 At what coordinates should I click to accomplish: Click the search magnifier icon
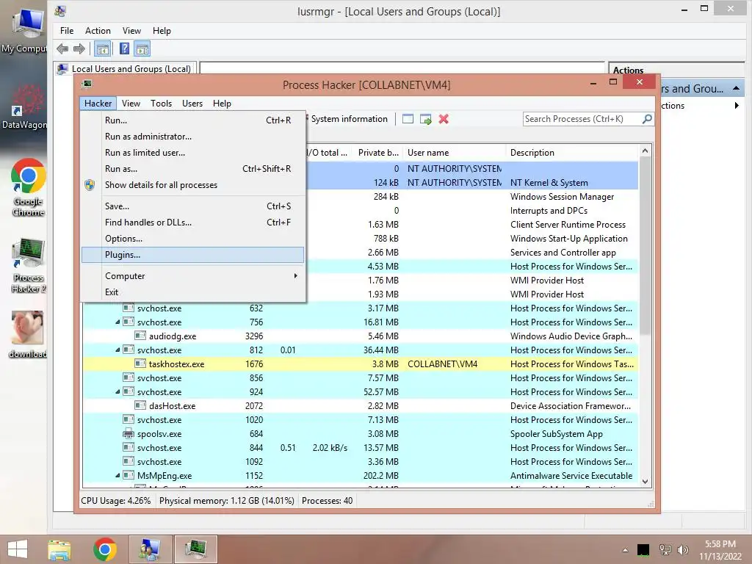[647, 118]
